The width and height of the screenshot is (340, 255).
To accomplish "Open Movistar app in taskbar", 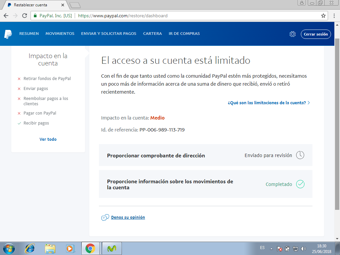I will pyautogui.click(x=112, y=248).
